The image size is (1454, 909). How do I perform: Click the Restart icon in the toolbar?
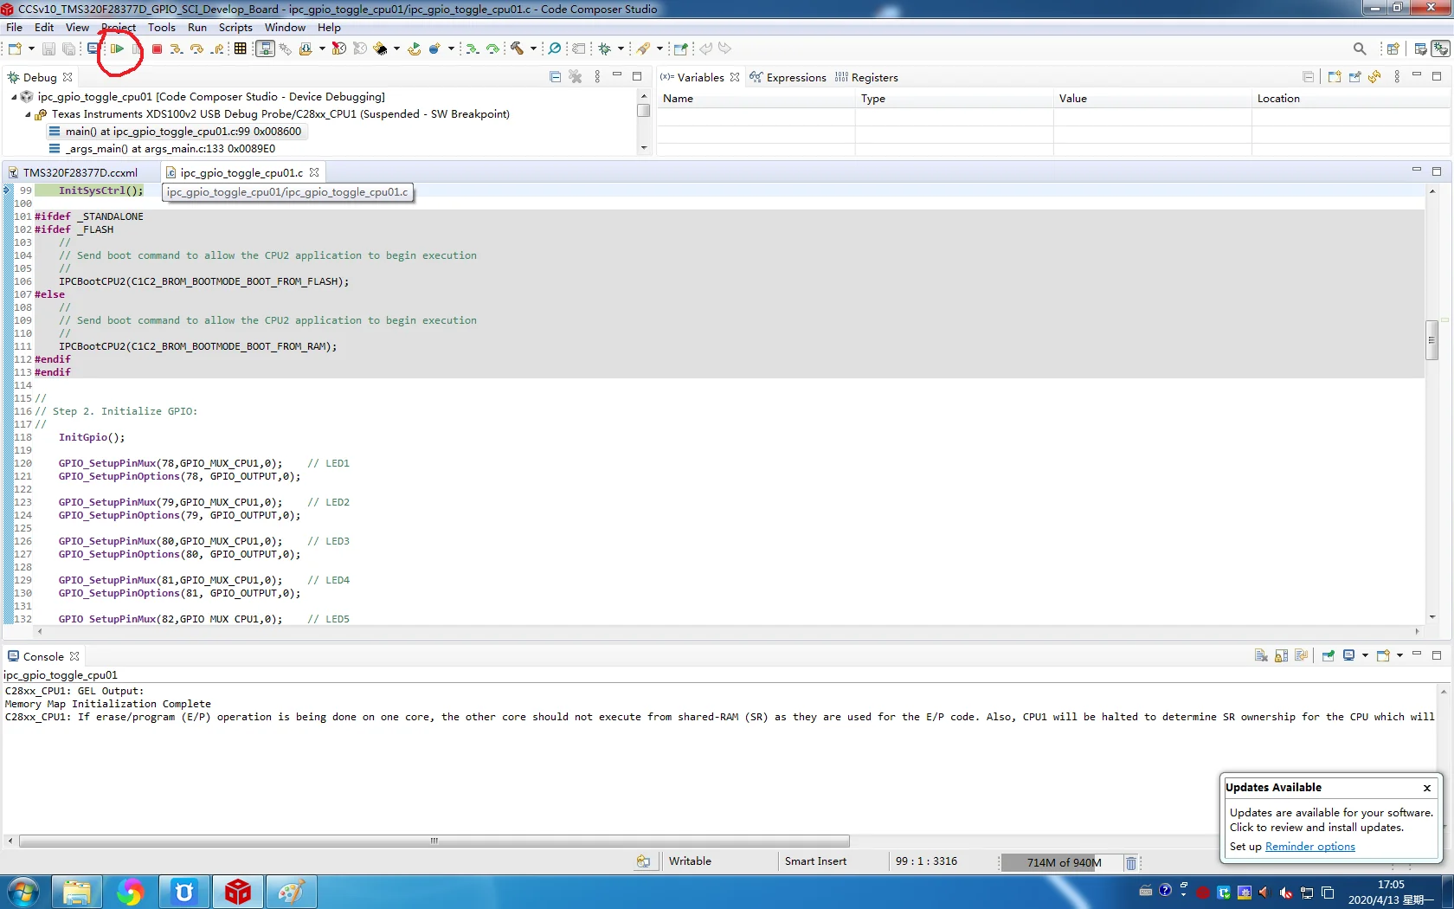point(414,49)
